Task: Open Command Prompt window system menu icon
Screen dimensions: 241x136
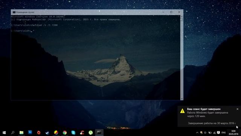Action: 14,12
